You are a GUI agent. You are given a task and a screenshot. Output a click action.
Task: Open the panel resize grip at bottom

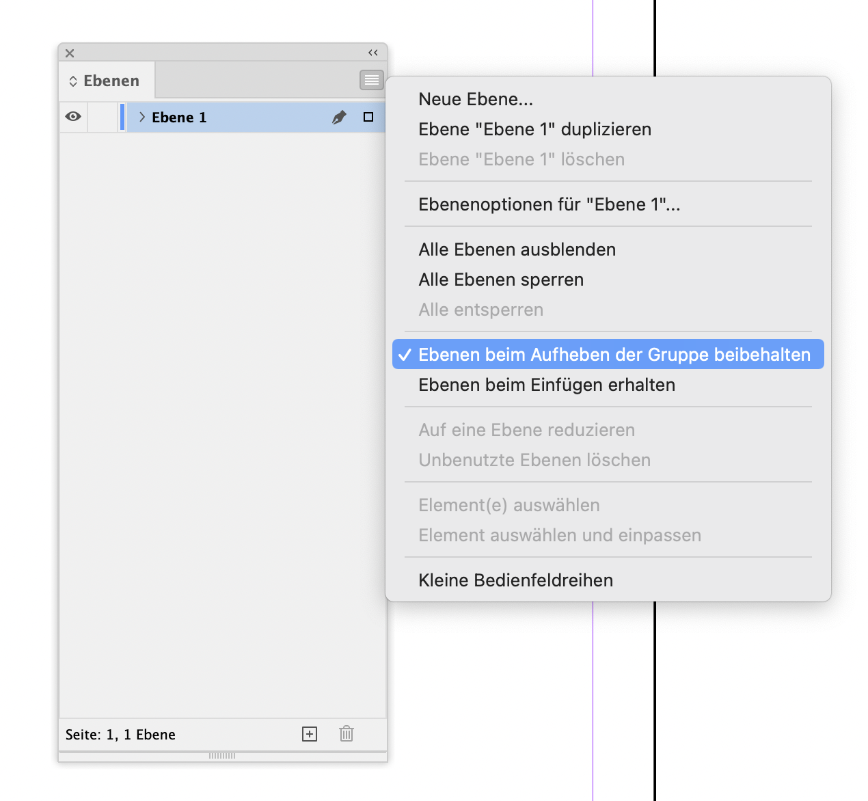(x=222, y=756)
